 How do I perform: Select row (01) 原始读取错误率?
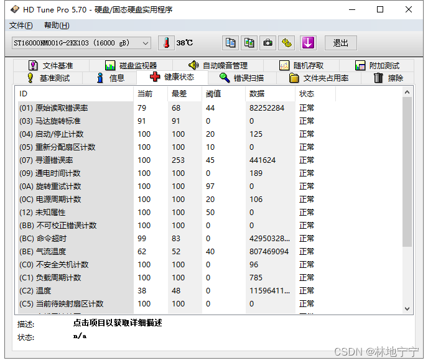(x=177, y=108)
